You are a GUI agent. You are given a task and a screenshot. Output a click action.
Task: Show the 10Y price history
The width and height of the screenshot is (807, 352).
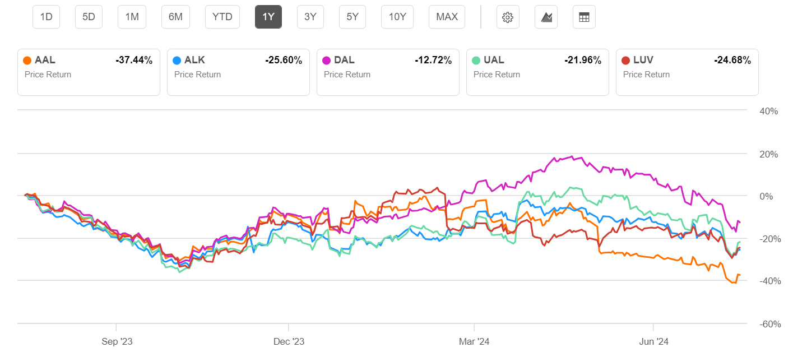tap(397, 17)
